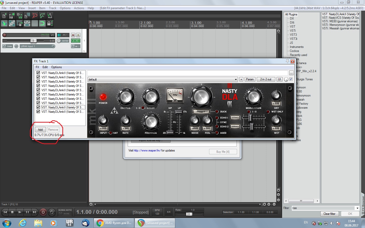Follow the www.reaper.fm link
The height and width of the screenshot is (228, 365).
[x=147, y=150]
